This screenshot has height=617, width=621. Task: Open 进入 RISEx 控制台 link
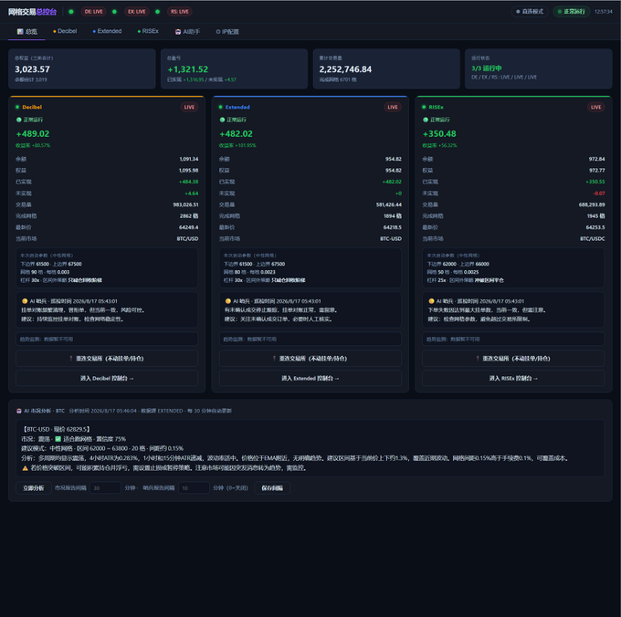tap(513, 379)
